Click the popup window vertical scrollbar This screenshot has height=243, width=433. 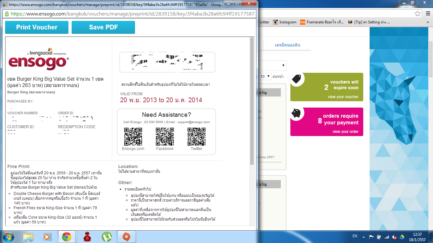(x=252, y=101)
